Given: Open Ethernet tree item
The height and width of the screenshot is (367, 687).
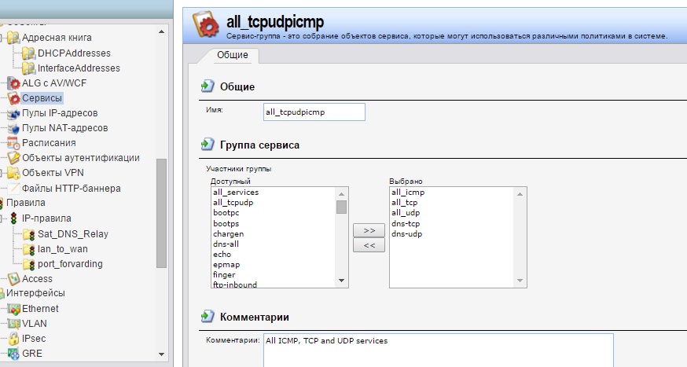Looking at the screenshot, I should [40, 308].
